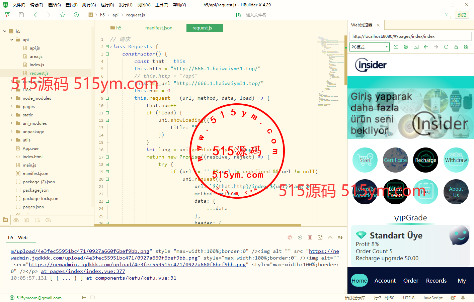Refresh the built-in web browser page
The image size is (474, 302).
coord(446,47)
